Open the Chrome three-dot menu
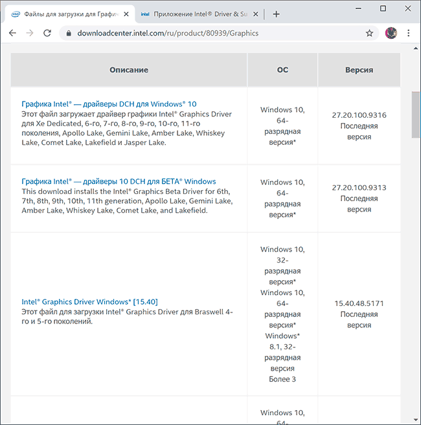This screenshot has width=421, height=425. click(409, 33)
